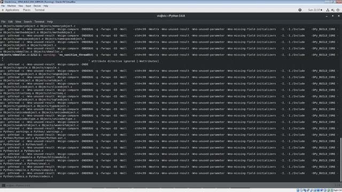Click the Objects/capsule.o output line

click(x=30, y=68)
